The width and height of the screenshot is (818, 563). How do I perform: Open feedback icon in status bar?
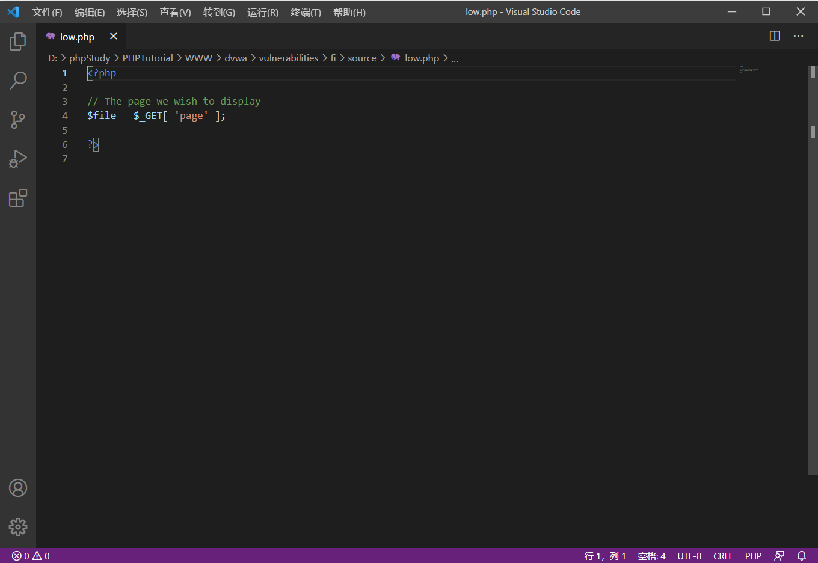[x=779, y=556]
